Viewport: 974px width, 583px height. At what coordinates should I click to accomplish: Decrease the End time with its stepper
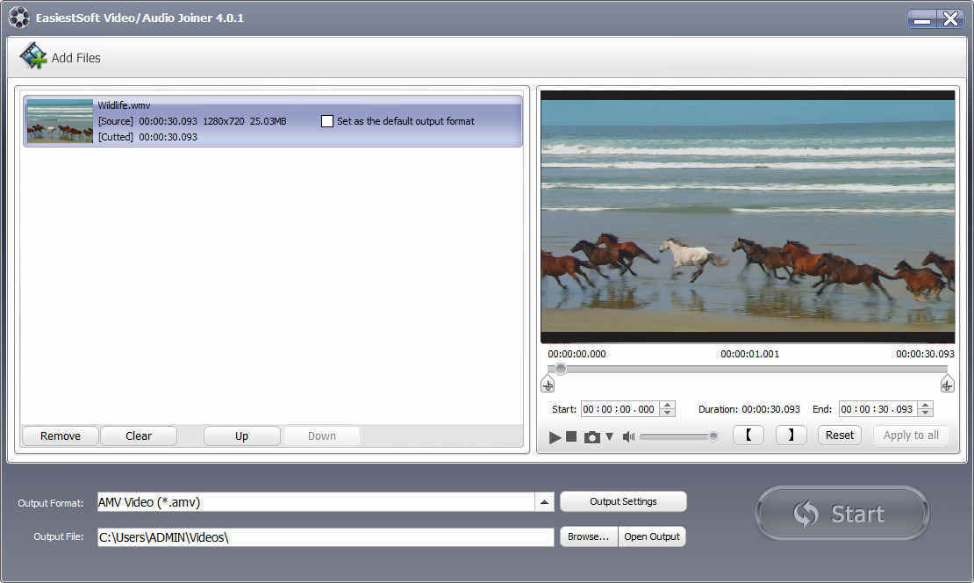927,413
